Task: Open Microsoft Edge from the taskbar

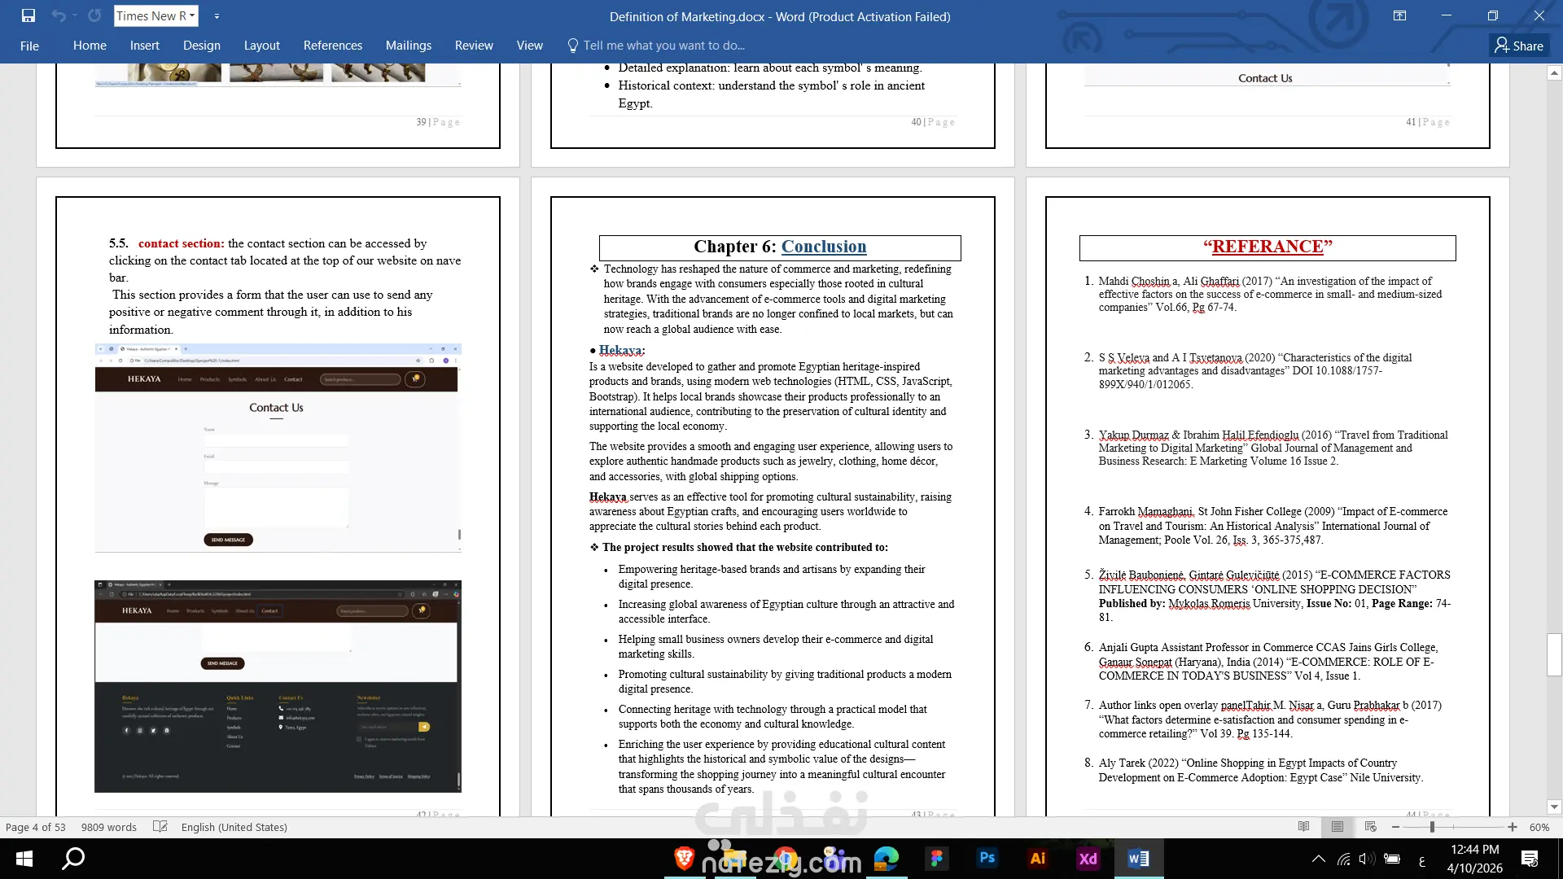Action: (887, 859)
